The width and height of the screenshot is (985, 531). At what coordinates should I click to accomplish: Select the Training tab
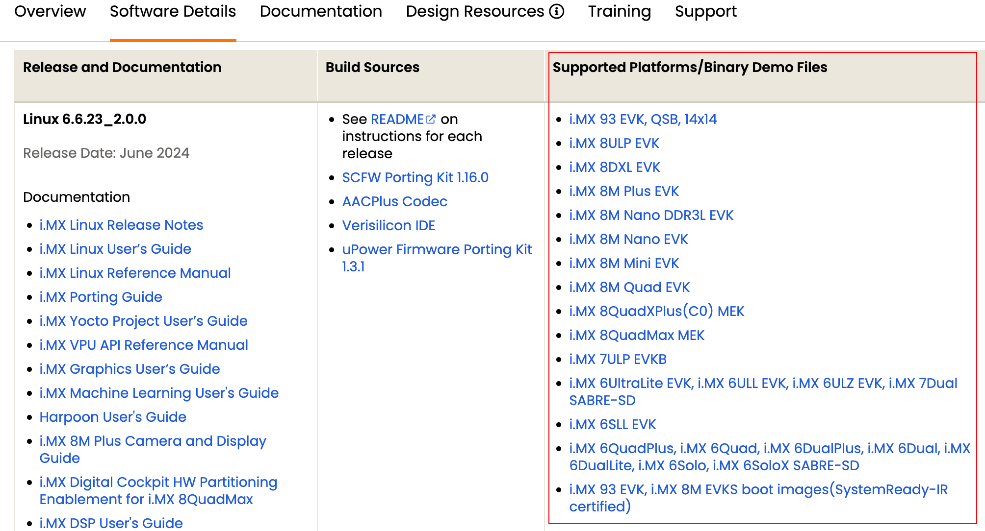click(619, 11)
